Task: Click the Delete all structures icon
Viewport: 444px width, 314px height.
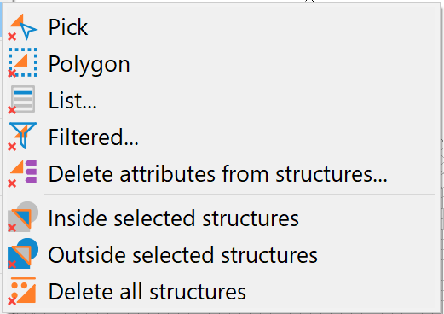Action: [22, 291]
